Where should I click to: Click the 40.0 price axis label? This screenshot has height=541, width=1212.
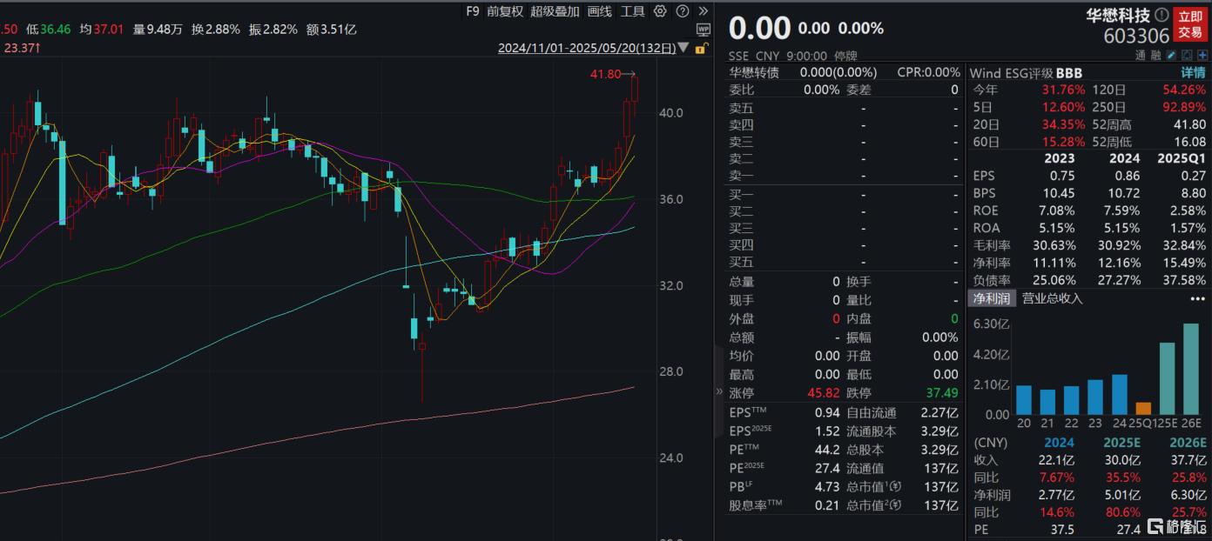(x=670, y=113)
